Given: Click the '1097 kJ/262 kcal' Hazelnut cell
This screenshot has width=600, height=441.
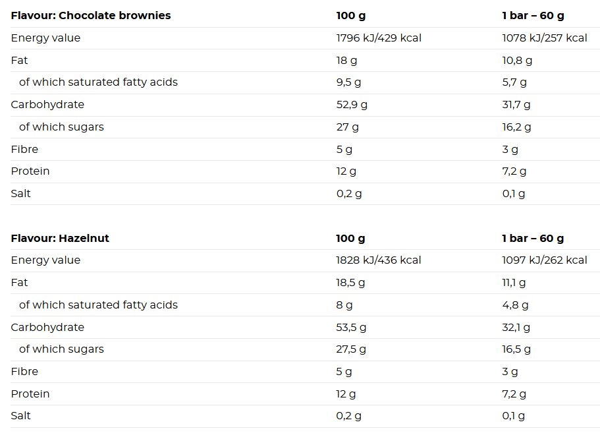Looking at the screenshot, I should (x=545, y=260).
